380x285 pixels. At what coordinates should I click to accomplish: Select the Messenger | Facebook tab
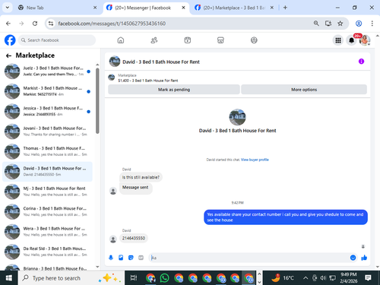(x=143, y=8)
